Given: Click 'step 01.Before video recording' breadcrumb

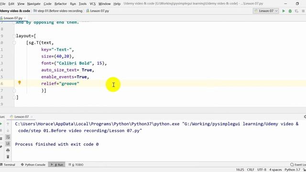Looking at the screenshot, I should pyautogui.click(x=58, y=11).
